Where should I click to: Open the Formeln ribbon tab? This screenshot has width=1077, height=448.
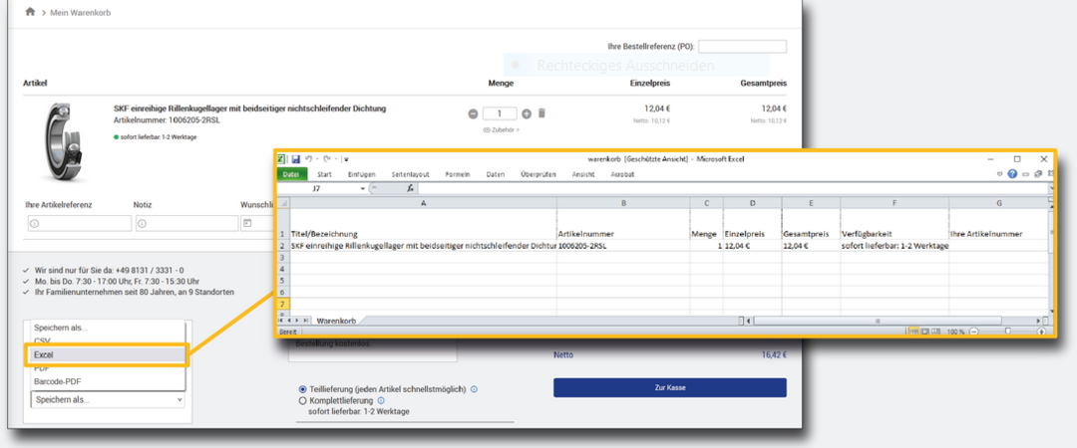(458, 174)
